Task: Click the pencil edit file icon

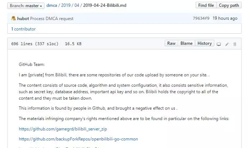Action: pyautogui.click(x=227, y=44)
